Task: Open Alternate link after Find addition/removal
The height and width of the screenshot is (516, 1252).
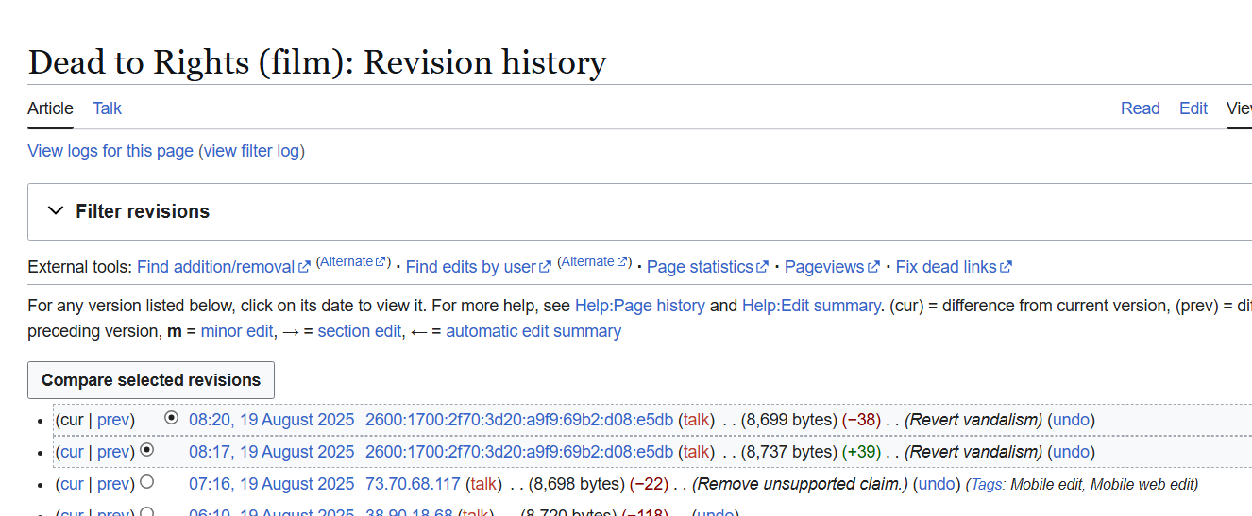Action: coord(351,261)
